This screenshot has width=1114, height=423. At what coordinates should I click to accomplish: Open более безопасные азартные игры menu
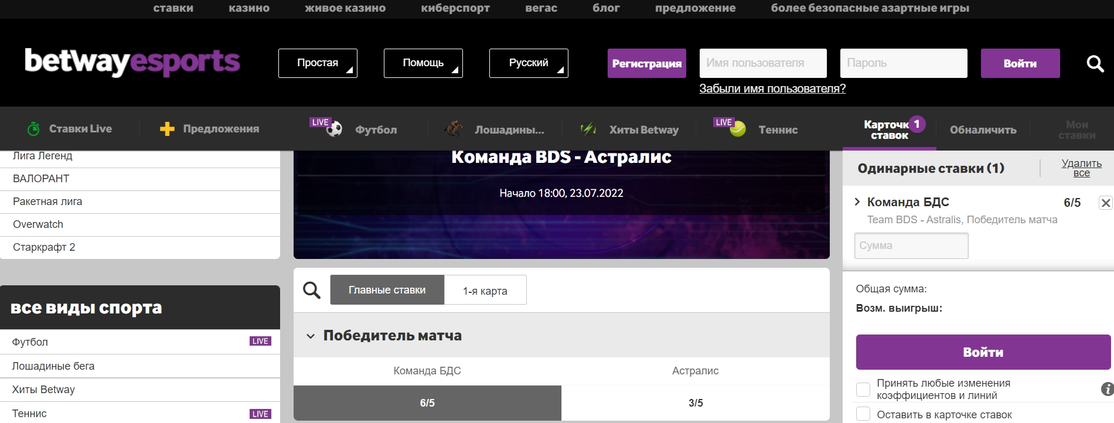pos(870,8)
